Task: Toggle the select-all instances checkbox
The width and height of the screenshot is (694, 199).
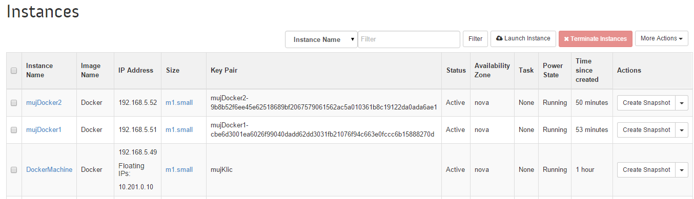Action: [14, 71]
